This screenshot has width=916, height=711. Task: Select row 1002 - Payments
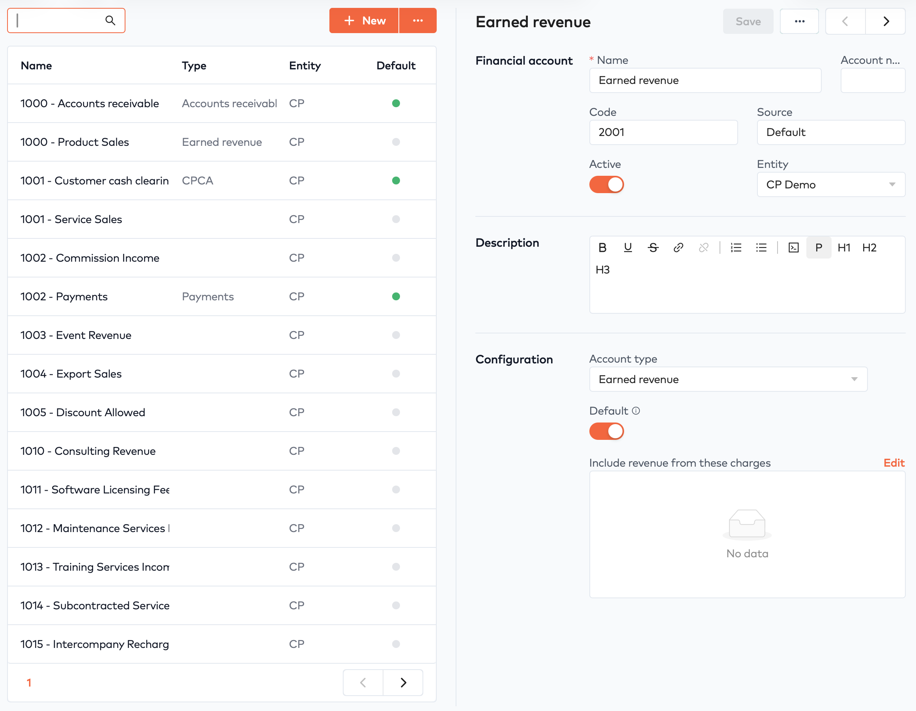point(222,297)
